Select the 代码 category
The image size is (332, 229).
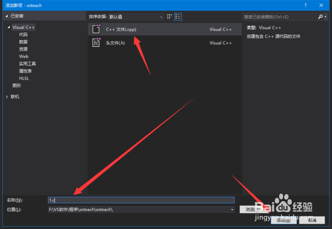pyautogui.click(x=23, y=34)
